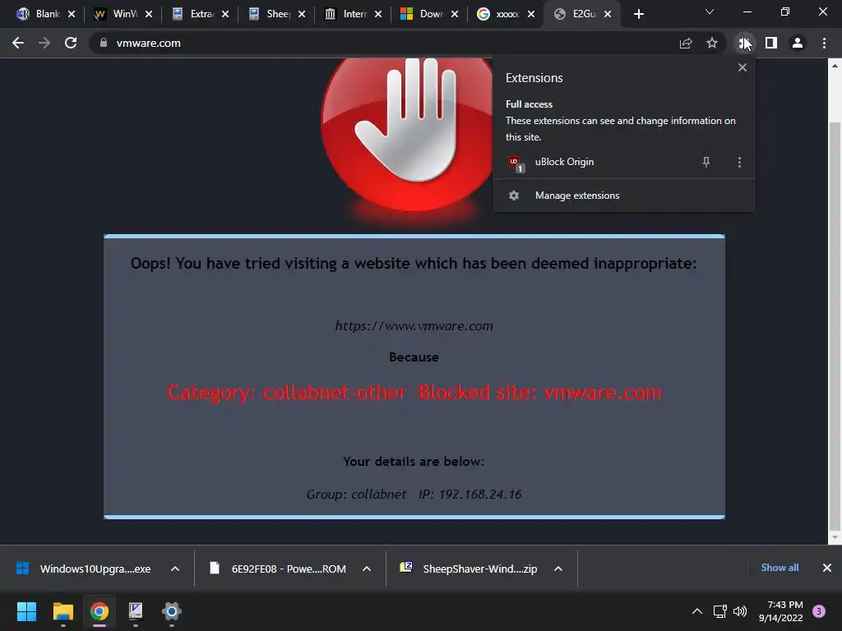Open Manage extensions

pyautogui.click(x=623, y=196)
